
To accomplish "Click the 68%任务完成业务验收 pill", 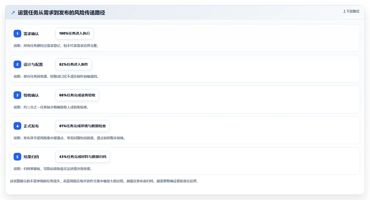I will coord(77,95).
